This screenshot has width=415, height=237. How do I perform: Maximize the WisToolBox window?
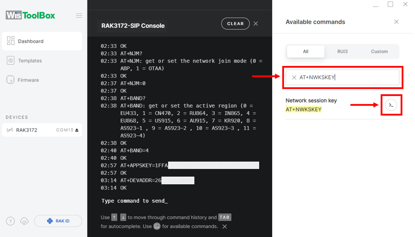[390, 4]
